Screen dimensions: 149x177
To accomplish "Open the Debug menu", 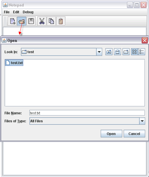I will (28, 12).
